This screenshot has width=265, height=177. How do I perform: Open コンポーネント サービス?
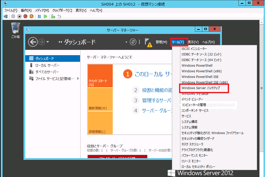195,111
